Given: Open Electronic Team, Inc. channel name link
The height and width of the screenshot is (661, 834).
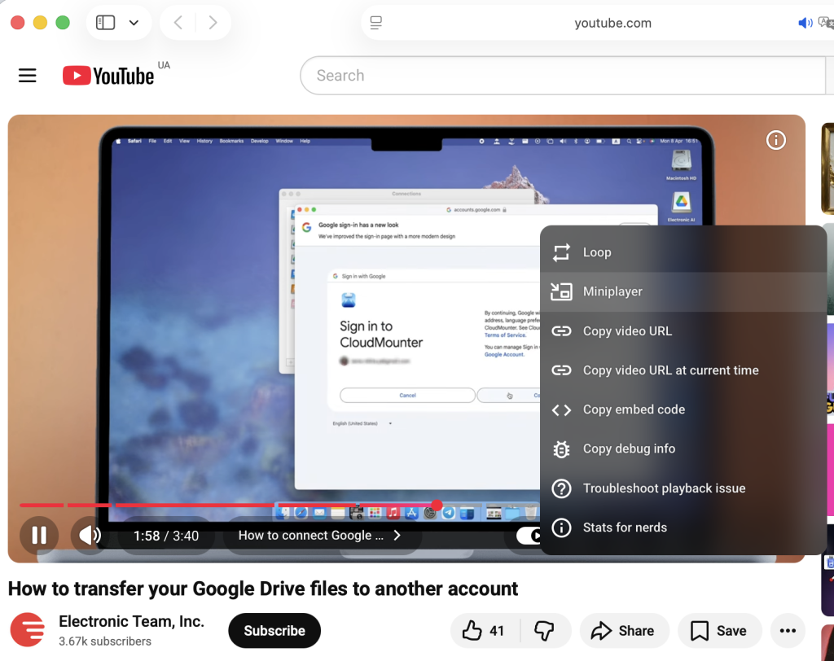Looking at the screenshot, I should (131, 621).
